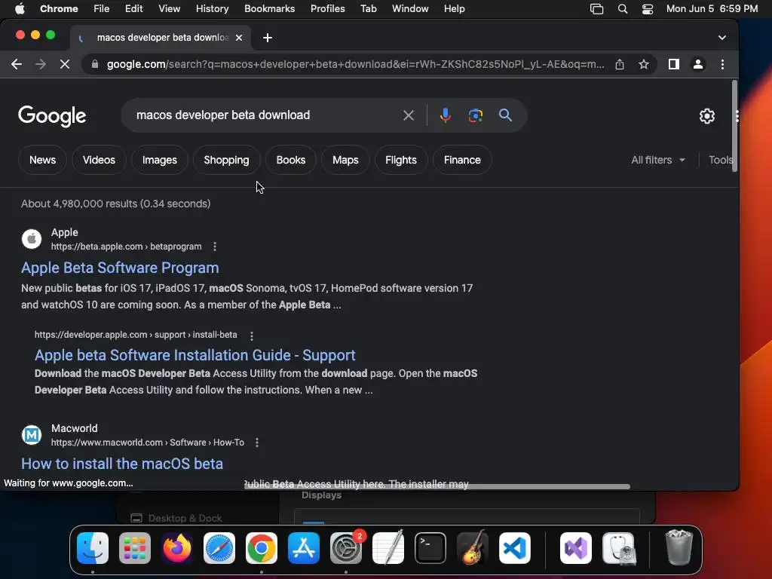Open Apple Beta Software Program result
The height and width of the screenshot is (579, 772).
point(120,268)
